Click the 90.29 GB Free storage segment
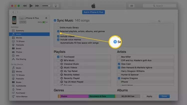Image resolution: width=187 pixels, height=105 pixels. point(128,96)
